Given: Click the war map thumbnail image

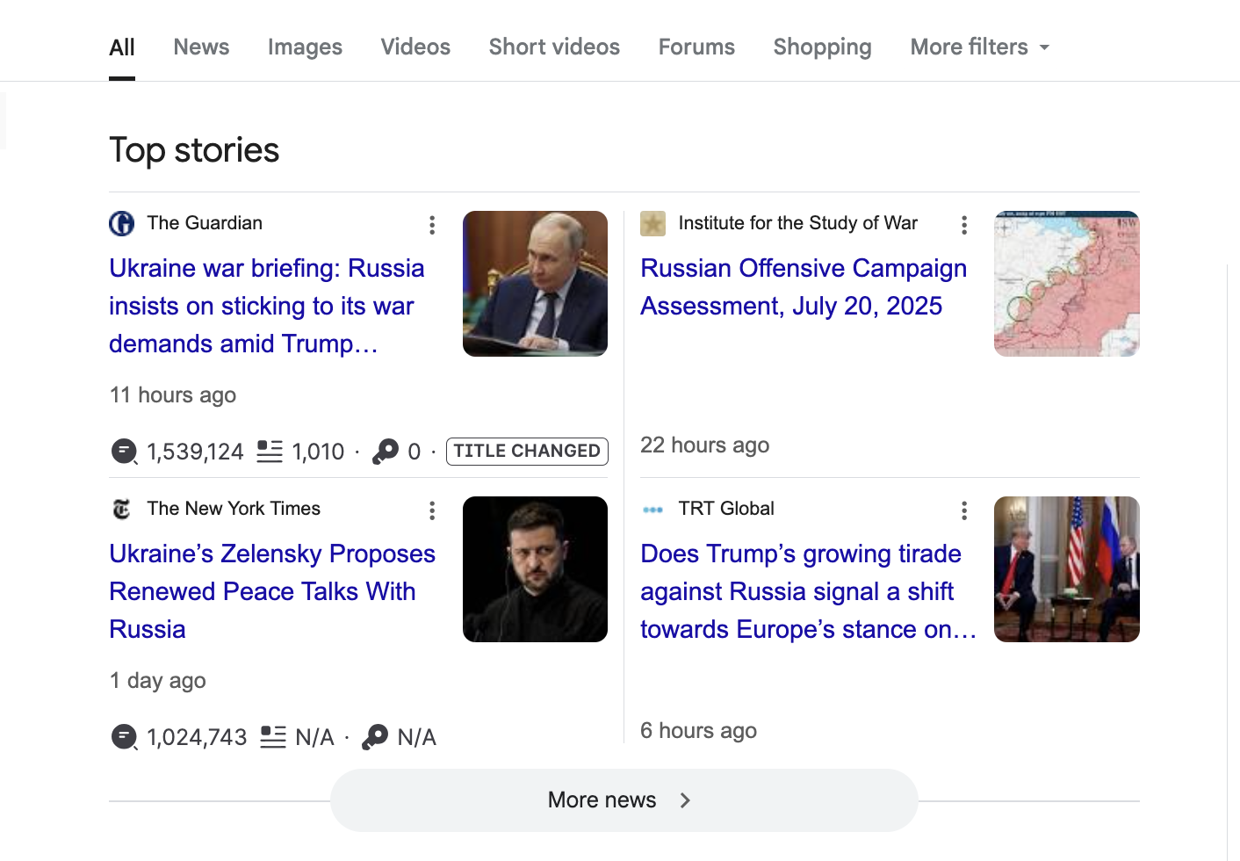Looking at the screenshot, I should 1066,284.
